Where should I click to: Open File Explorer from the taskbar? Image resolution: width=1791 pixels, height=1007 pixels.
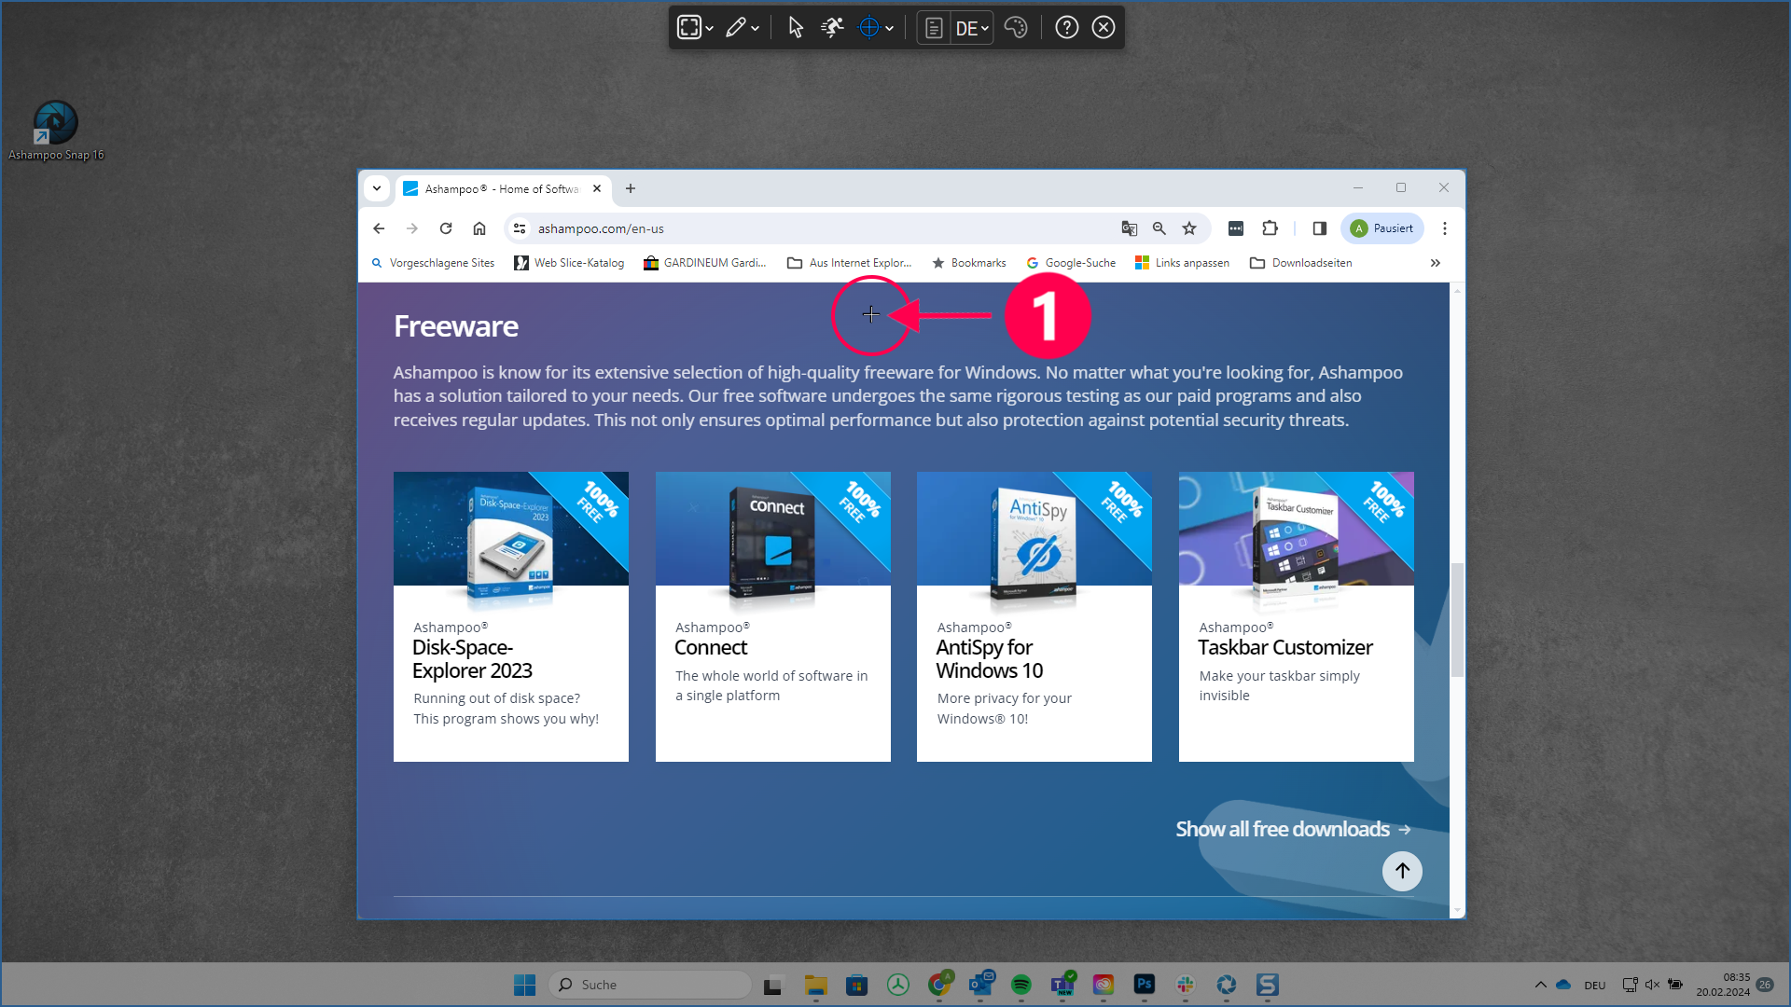816,985
